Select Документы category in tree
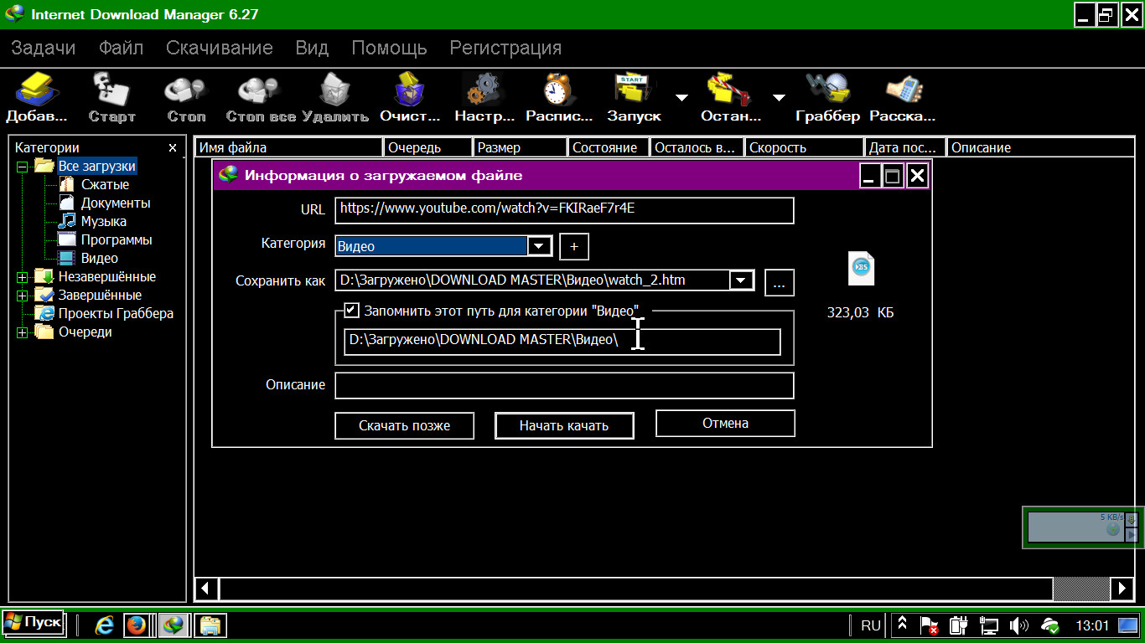The image size is (1145, 643). click(x=116, y=203)
